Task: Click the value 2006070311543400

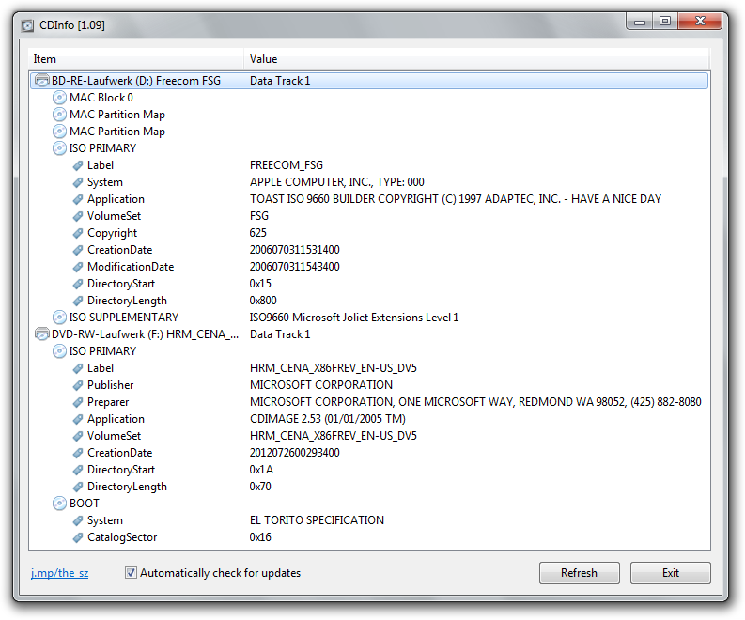Action: click(x=295, y=267)
